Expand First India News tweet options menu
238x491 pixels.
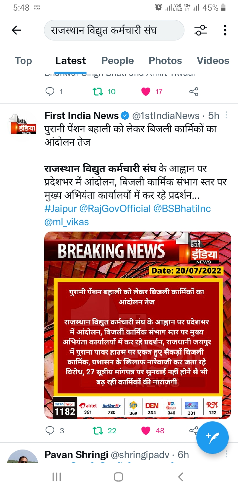coord(226,115)
